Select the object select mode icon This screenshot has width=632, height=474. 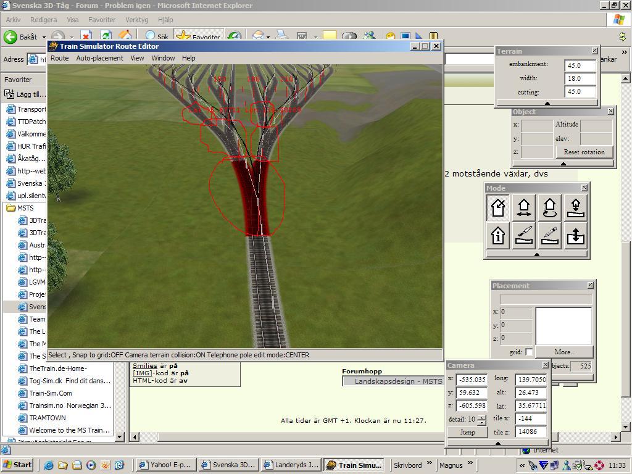[498, 207]
